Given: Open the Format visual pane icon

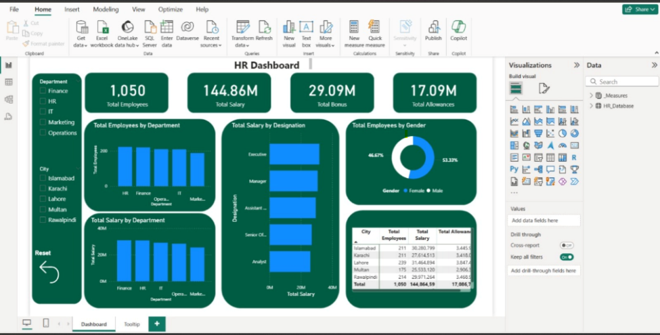Looking at the screenshot, I should [544, 89].
